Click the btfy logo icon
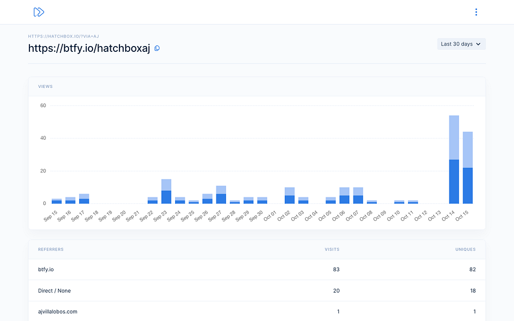This screenshot has height=321, width=514. pyautogui.click(x=39, y=12)
